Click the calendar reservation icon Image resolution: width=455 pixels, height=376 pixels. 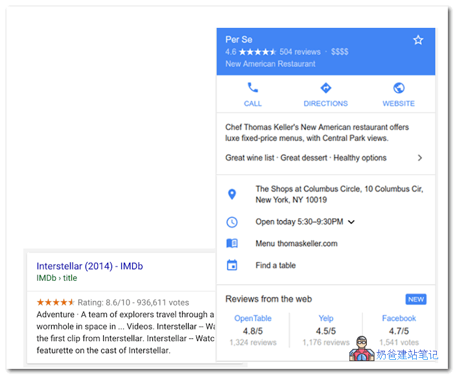[x=232, y=265]
